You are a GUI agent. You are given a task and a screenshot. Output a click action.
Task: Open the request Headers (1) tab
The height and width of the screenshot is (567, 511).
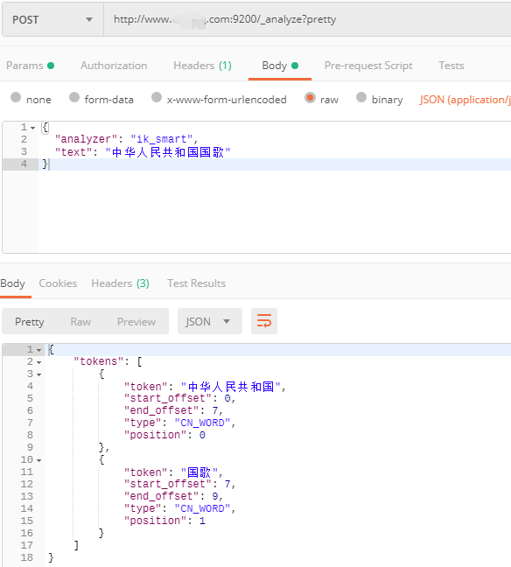202,66
